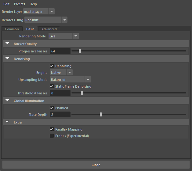Switch to the Advanced tab
Viewport: 192px width, 171px height.
[x=49, y=29]
